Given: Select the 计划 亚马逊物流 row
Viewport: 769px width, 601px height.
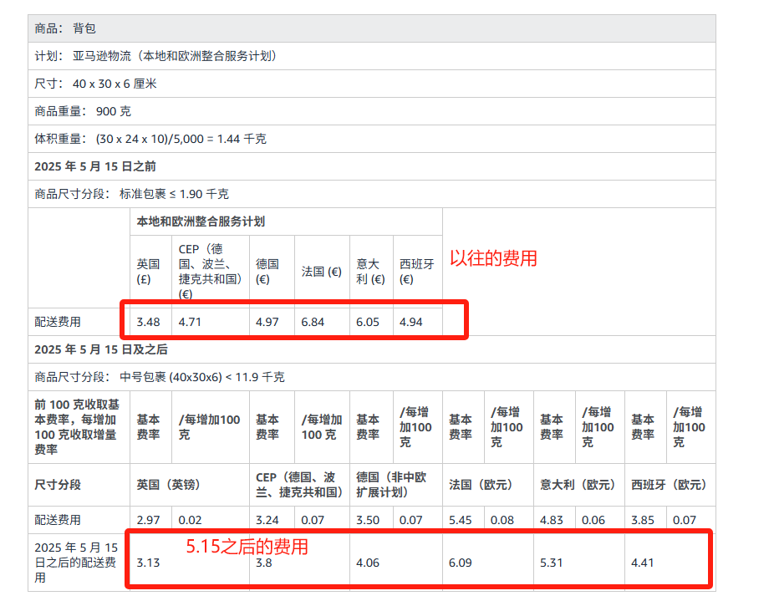Looking at the screenshot, I should pos(155,56).
